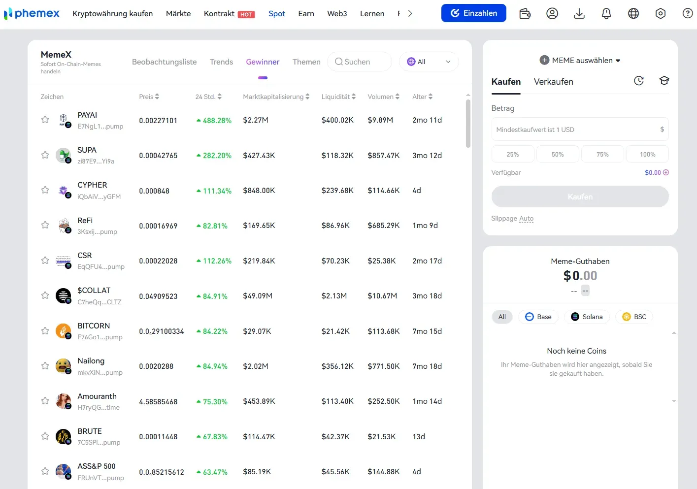Click the download app icon
This screenshot has width=697, height=489.
[x=579, y=14]
